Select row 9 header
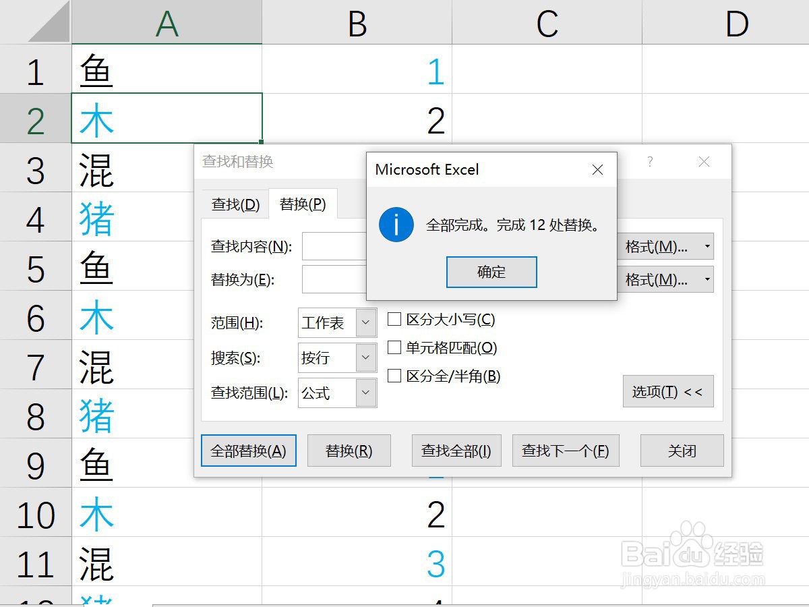809x607 pixels. [x=35, y=463]
